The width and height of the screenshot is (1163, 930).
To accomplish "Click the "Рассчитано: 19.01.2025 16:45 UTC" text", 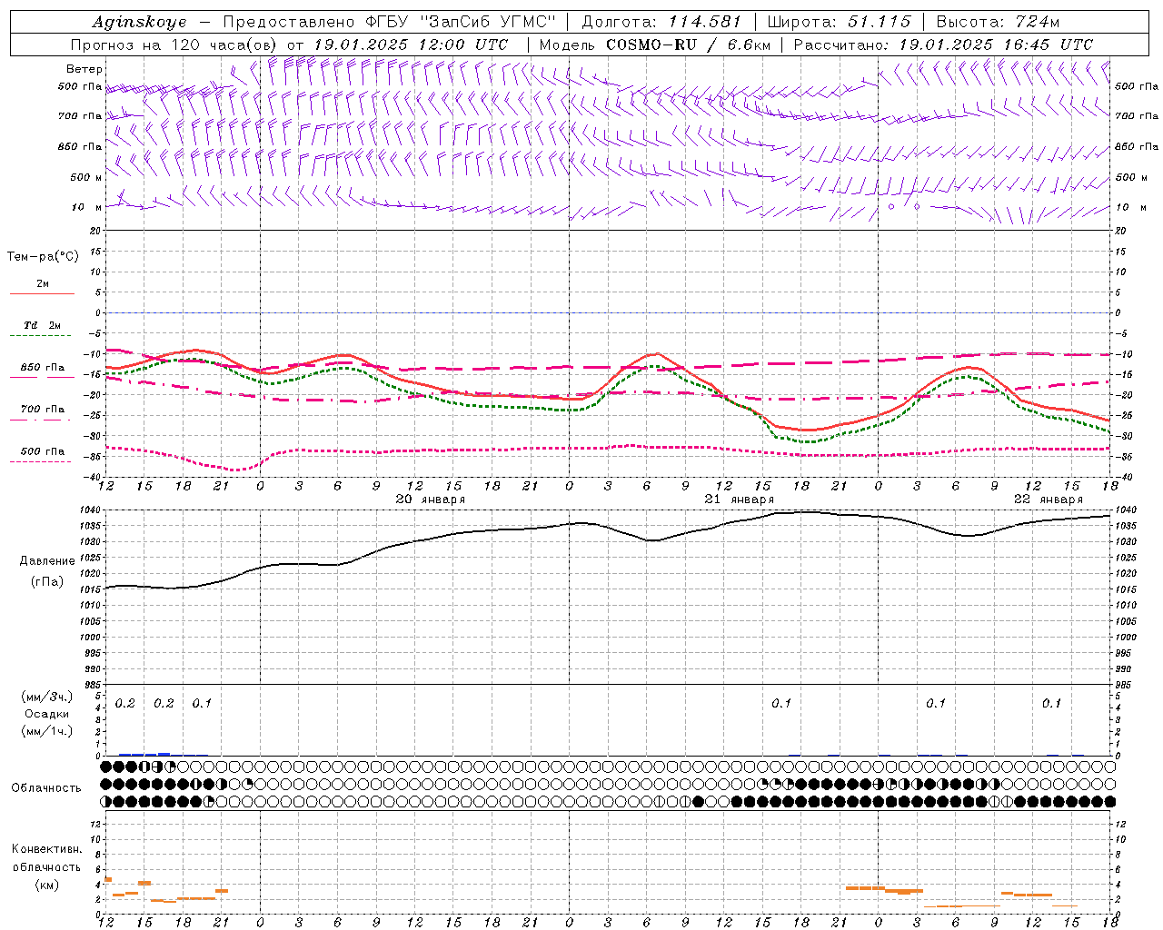I will pyautogui.click(x=943, y=45).
